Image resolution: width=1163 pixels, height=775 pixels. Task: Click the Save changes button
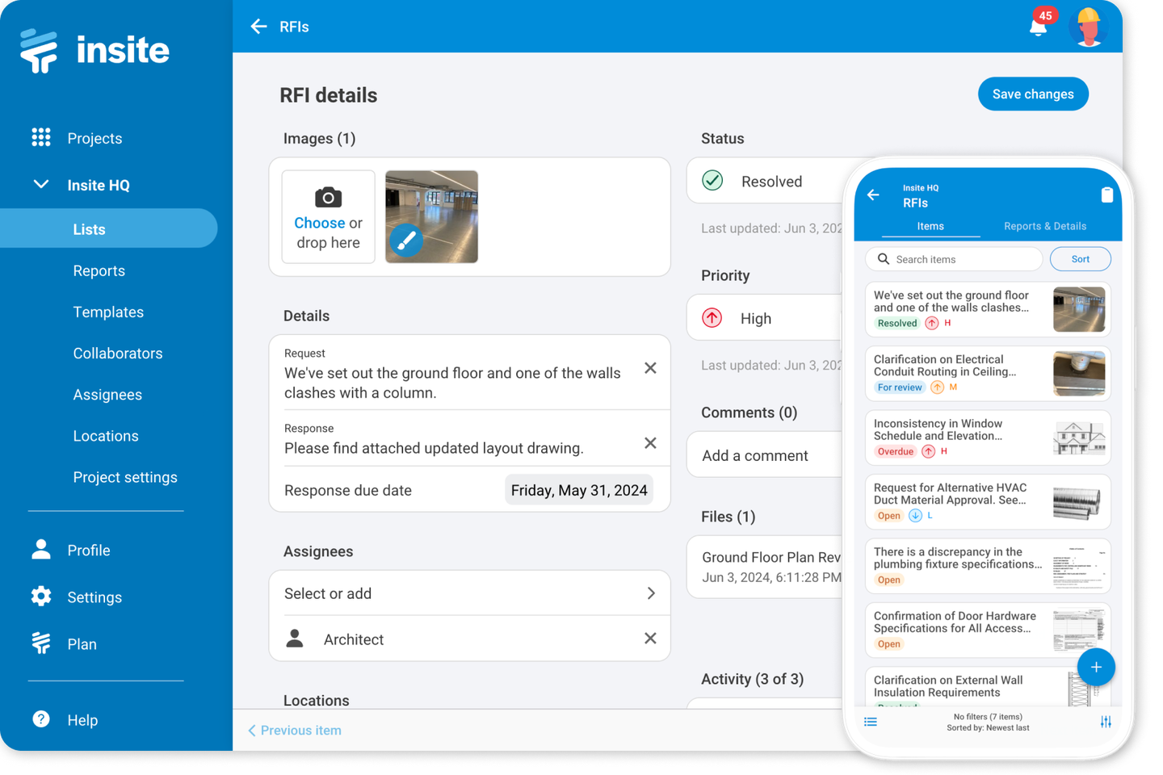tap(1033, 94)
